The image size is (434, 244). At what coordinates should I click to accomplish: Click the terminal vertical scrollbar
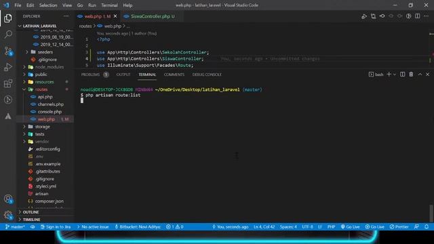(431, 213)
